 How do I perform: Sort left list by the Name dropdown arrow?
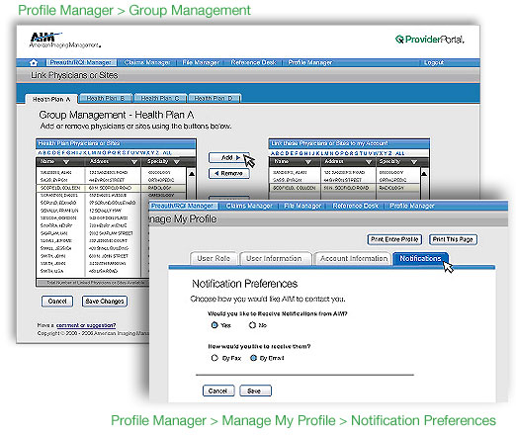click(x=66, y=162)
